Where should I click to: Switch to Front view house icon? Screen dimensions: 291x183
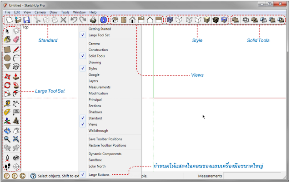point(132,20)
